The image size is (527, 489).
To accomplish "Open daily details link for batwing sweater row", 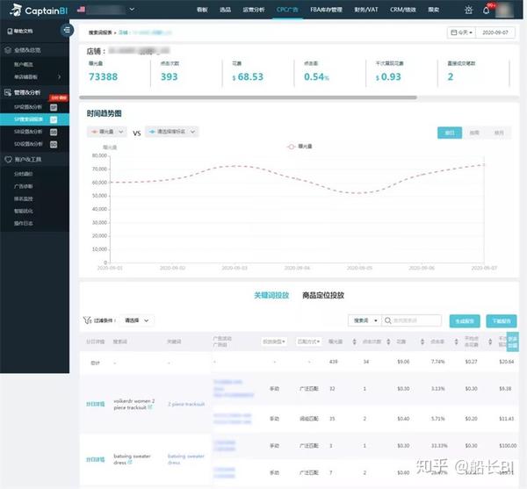I will 96,459.
